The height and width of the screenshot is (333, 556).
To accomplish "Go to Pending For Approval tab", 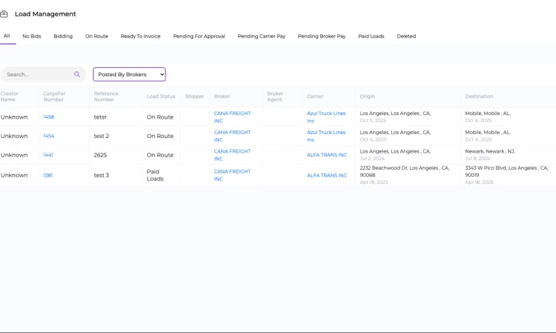I will 199,36.
